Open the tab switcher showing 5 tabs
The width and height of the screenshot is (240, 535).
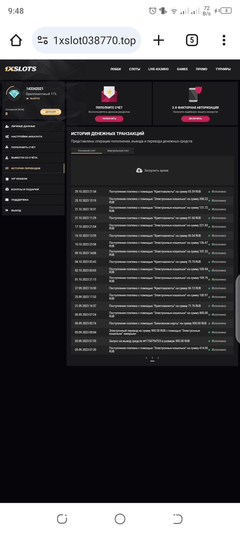click(x=192, y=40)
